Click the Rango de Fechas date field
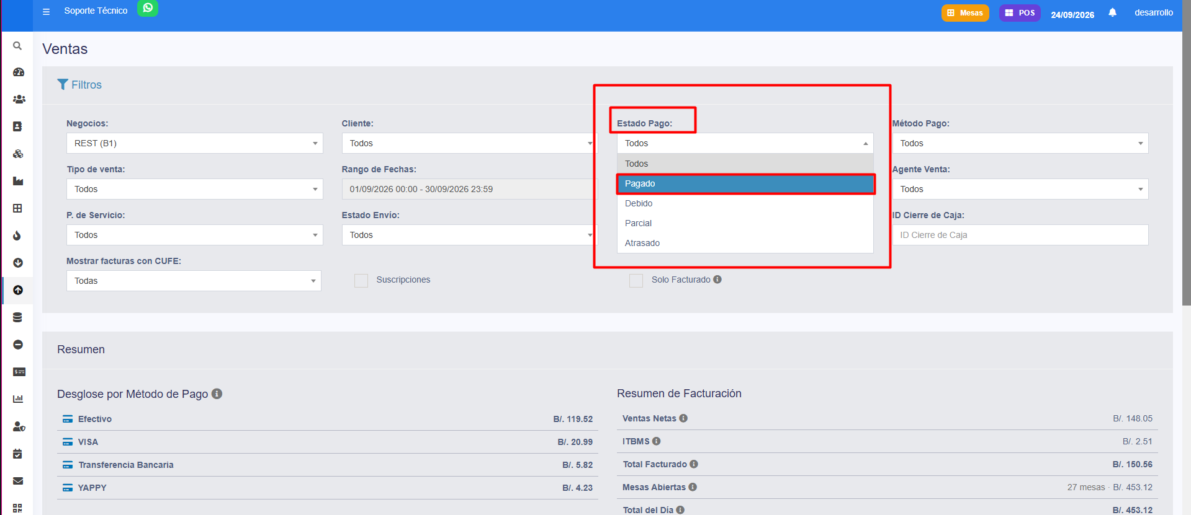1191x515 pixels. [469, 189]
